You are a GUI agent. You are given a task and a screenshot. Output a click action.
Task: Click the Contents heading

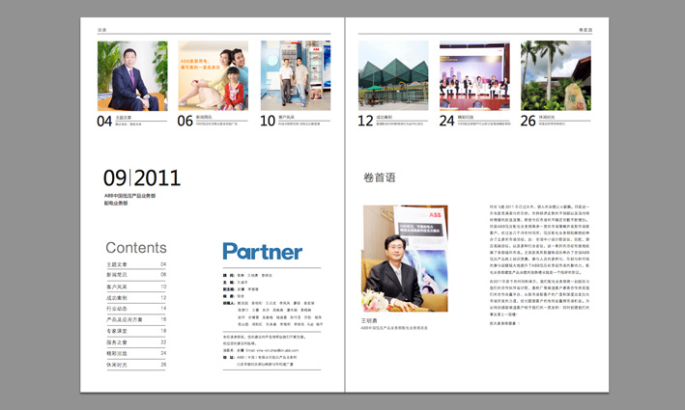136,248
